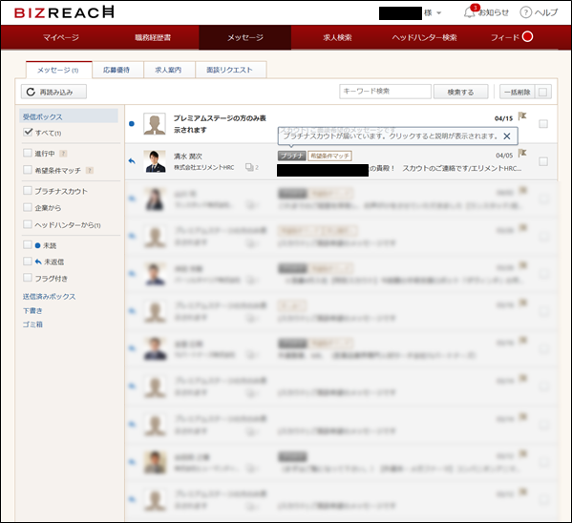Switch to the 応募優待 tab

point(117,70)
